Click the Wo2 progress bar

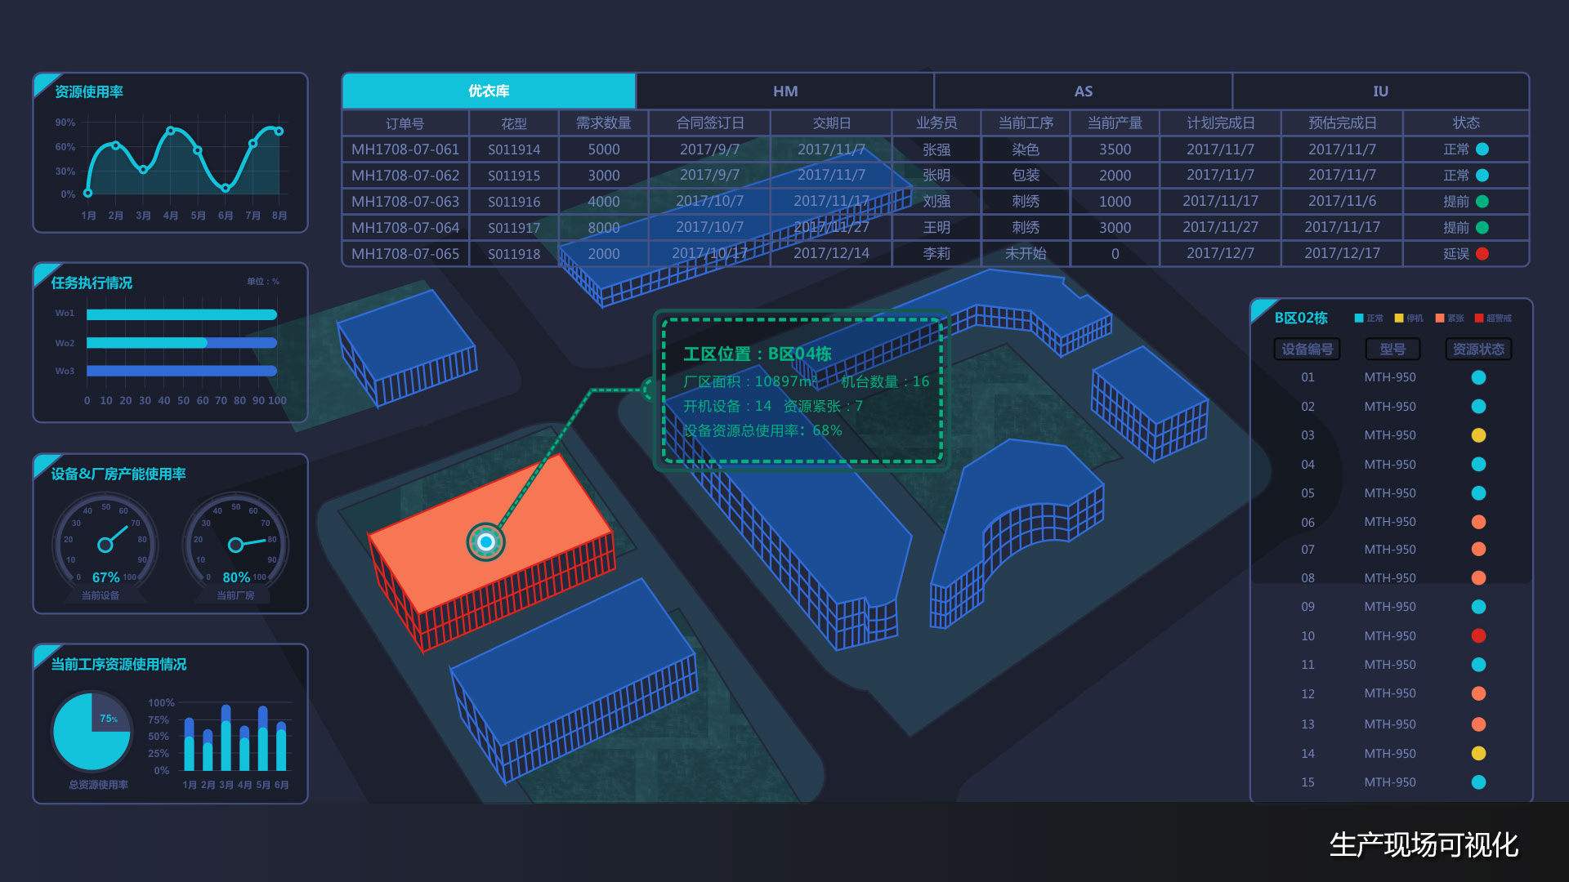[181, 343]
